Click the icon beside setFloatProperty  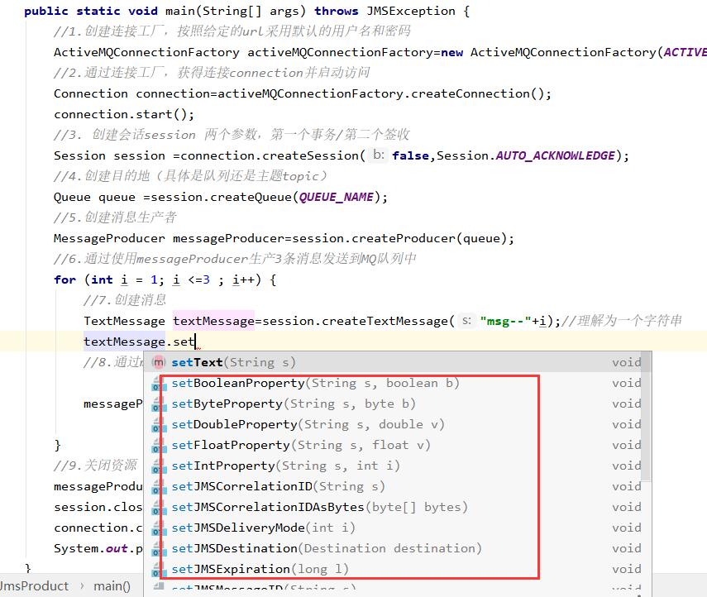tap(159, 446)
